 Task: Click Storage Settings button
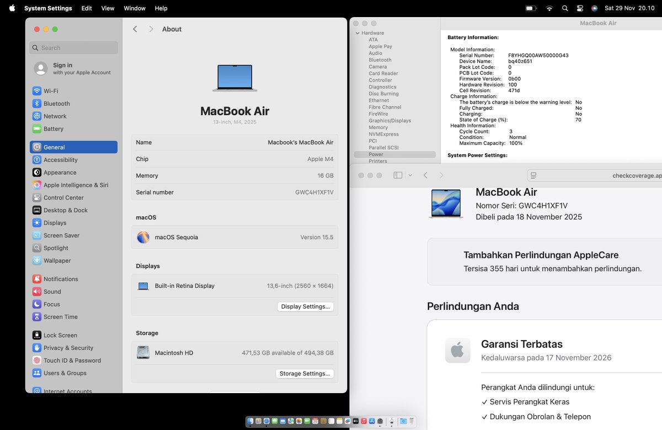(305, 374)
